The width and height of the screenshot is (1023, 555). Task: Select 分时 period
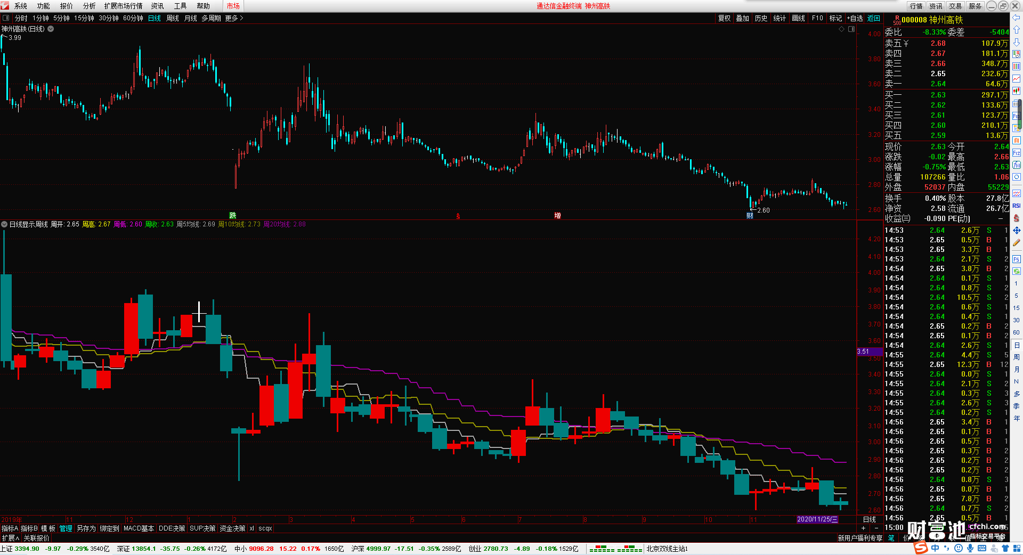21,18
